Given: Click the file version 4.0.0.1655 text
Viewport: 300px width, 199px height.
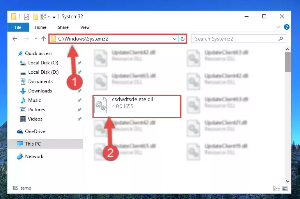Looking at the screenshot, I should coord(122,106).
